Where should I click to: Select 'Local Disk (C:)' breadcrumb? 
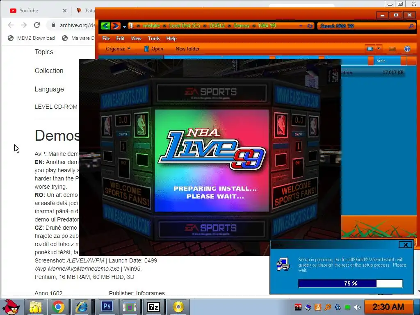[x=185, y=26]
